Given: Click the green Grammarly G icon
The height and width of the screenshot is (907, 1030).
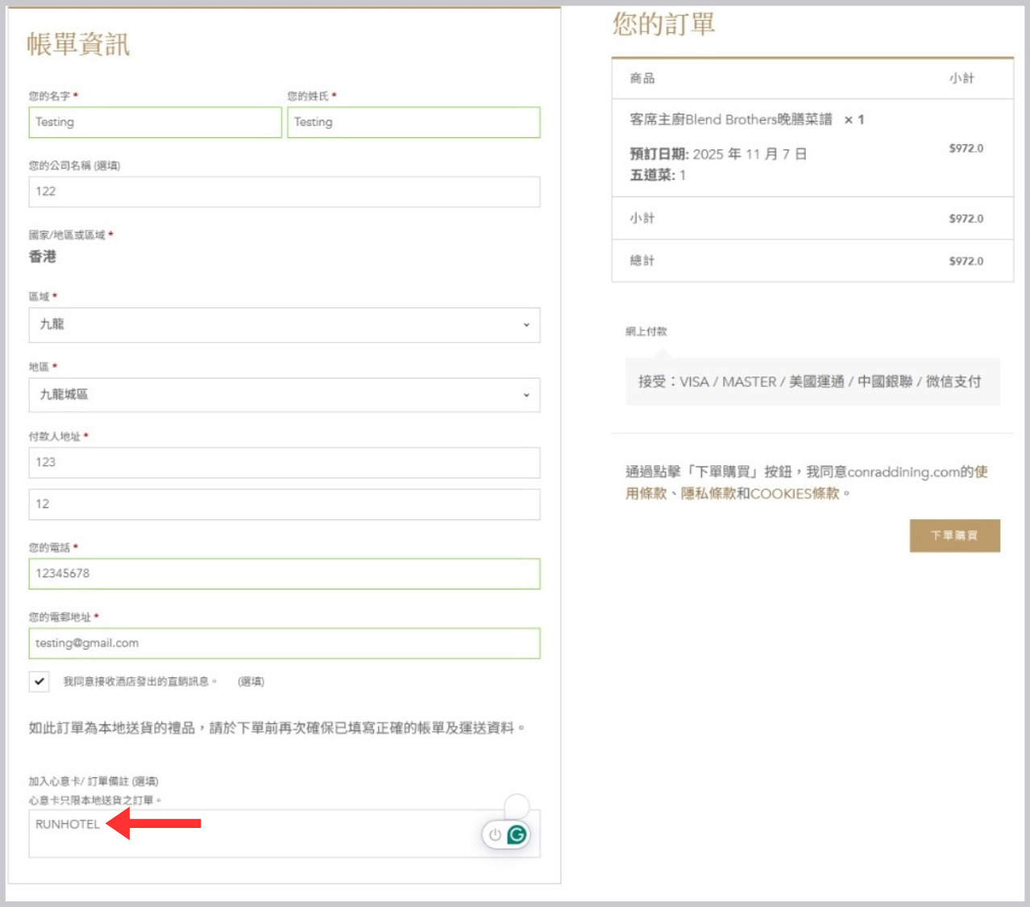Looking at the screenshot, I should (x=517, y=834).
